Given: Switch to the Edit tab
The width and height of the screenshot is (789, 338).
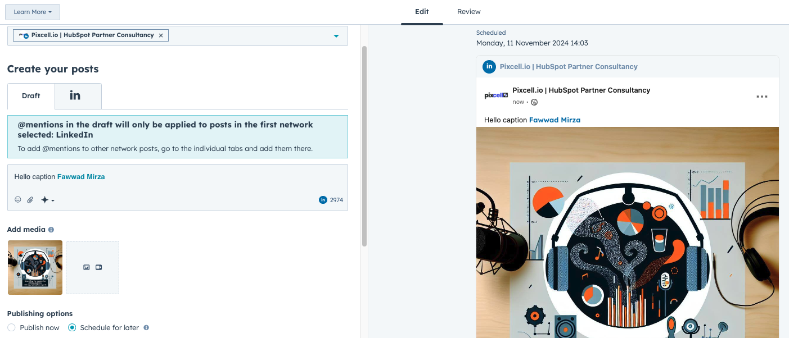Looking at the screenshot, I should (x=422, y=12).
